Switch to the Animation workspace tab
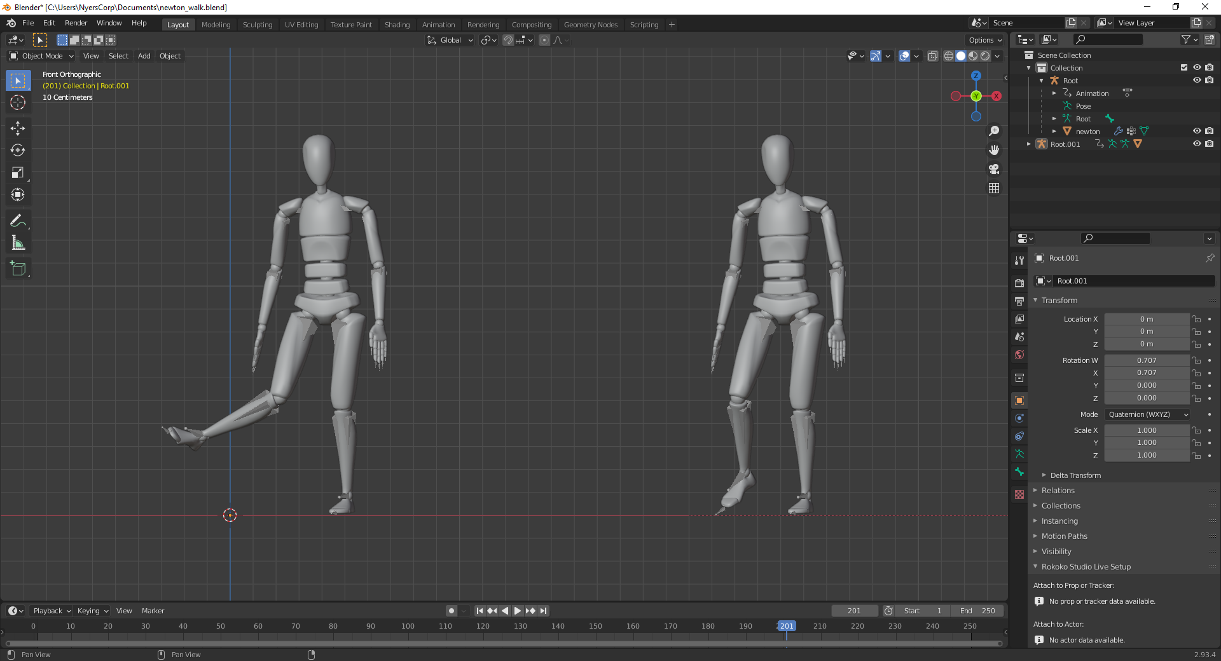The height and width of the screenshot is (661, 1221). pyautogui.click(x=438, y=25)
